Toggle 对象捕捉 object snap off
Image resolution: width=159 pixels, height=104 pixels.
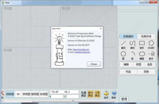pyautogui.click(x=97, y=94)
